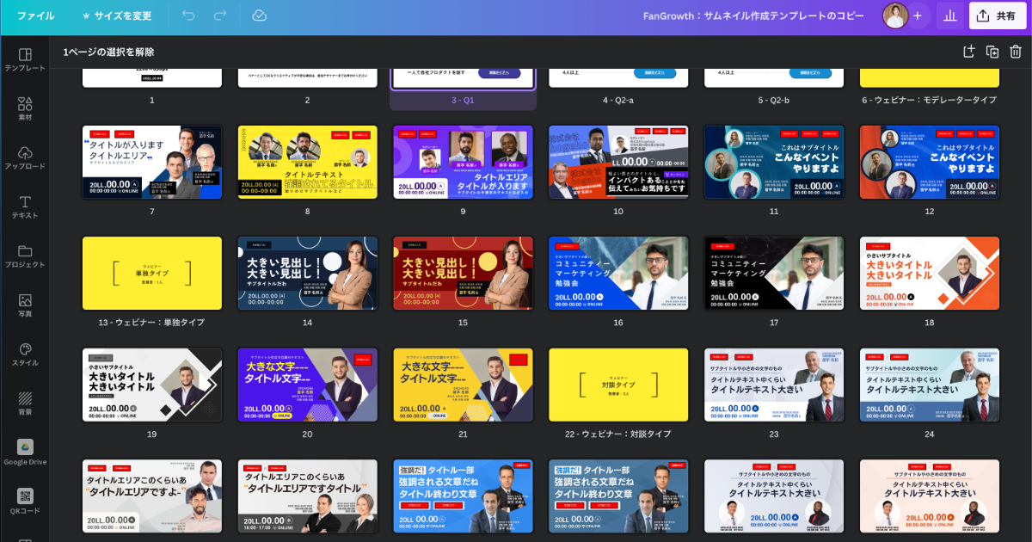1032x542 pixels.
Task: Add a collaborator with plus icon
Action: click(917, 15)
